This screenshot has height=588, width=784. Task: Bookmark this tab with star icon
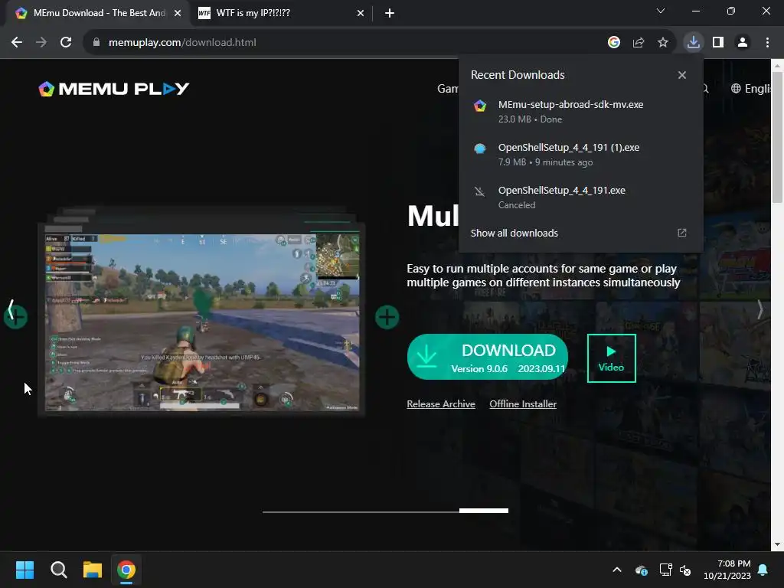tap(663, 43)
